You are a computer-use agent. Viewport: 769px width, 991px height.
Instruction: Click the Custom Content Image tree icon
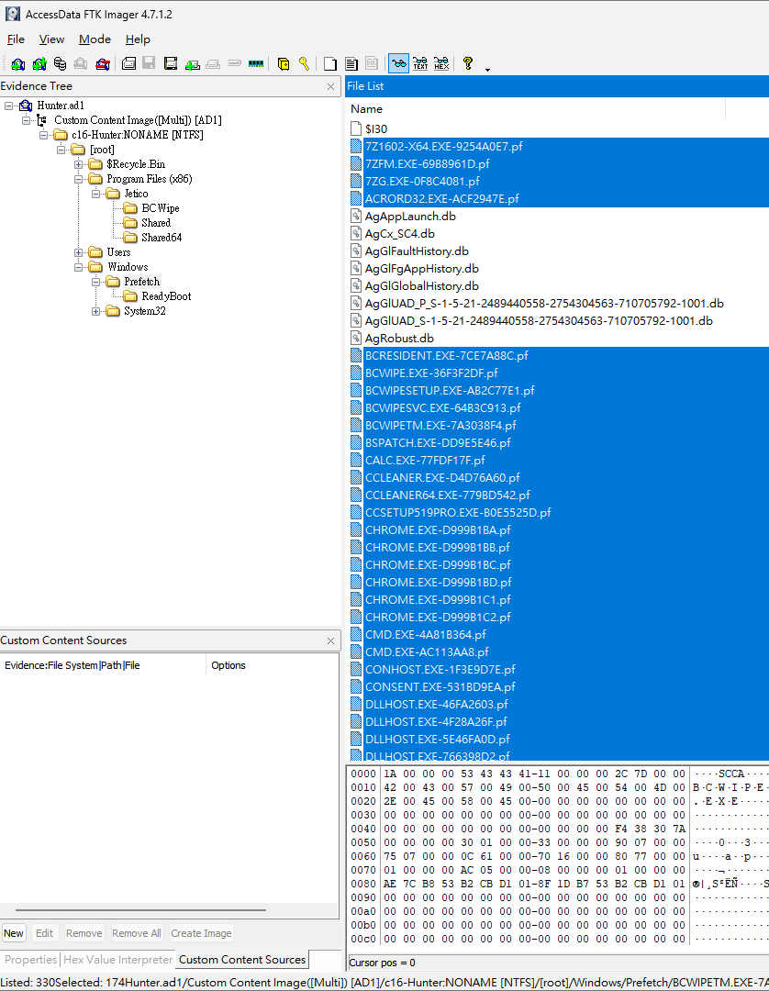coord(42,120)
